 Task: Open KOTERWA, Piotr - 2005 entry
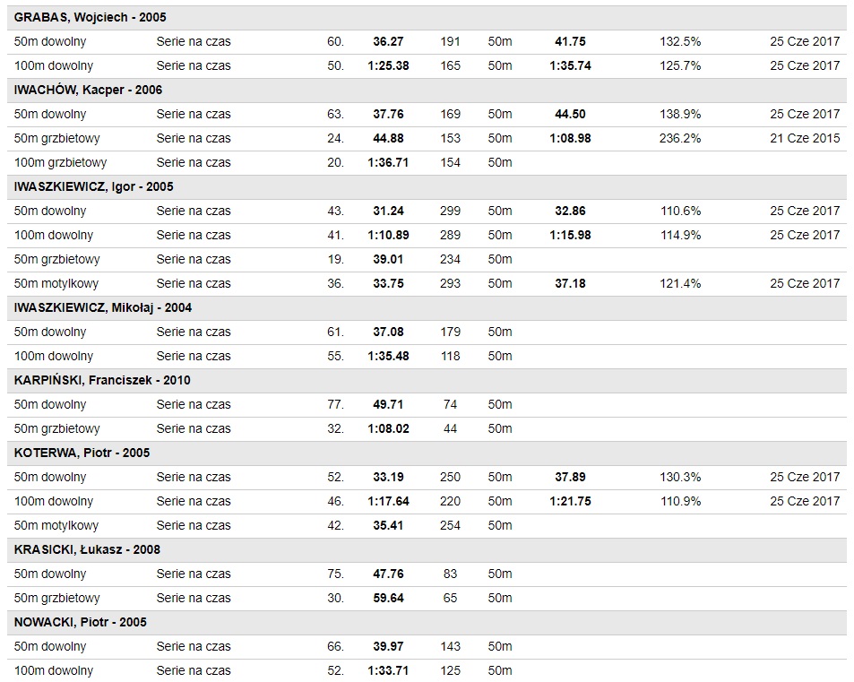(x=82, y=453)
